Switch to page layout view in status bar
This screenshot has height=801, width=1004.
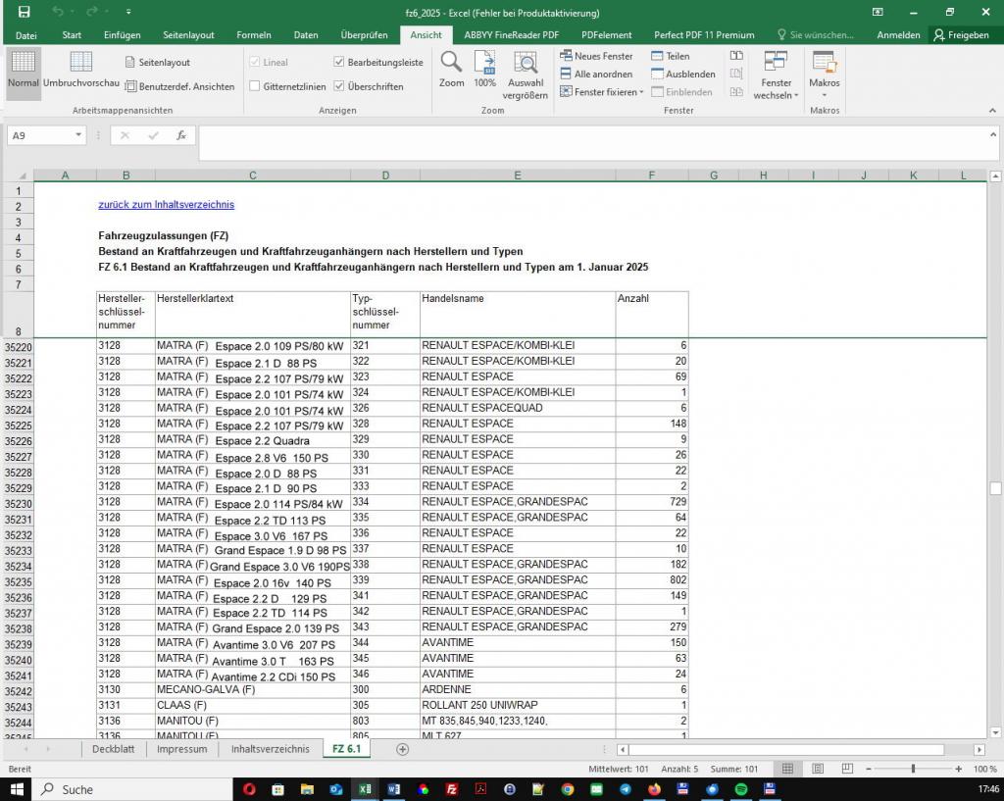point(818,769)
